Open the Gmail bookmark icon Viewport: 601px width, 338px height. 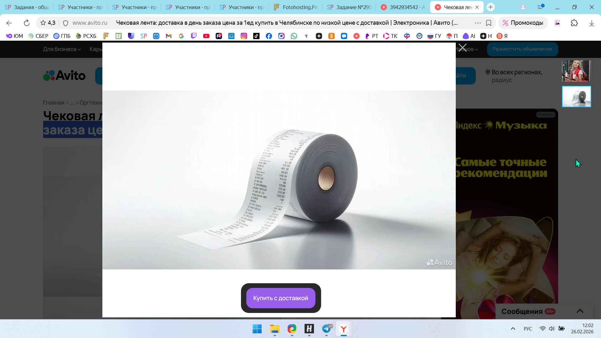point(168,36)
